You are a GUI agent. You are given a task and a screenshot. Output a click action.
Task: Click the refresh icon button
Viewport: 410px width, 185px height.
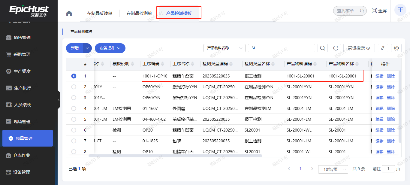(336, 48)
